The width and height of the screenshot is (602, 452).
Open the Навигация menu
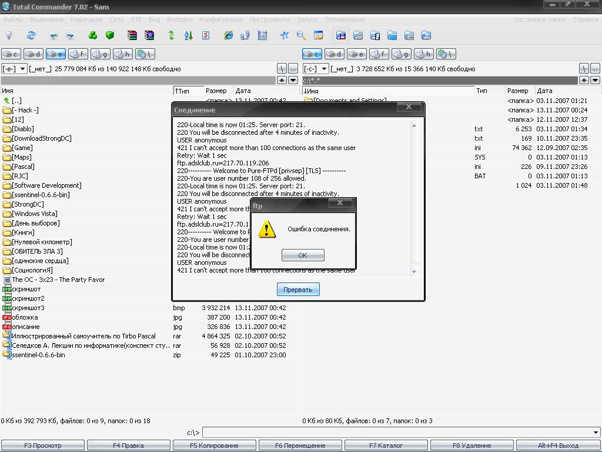point(86,19)
